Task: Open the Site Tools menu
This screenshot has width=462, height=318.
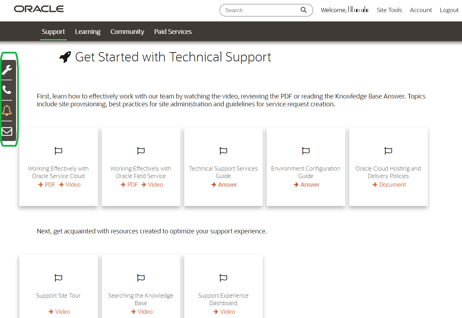Action: coord(389,10)
